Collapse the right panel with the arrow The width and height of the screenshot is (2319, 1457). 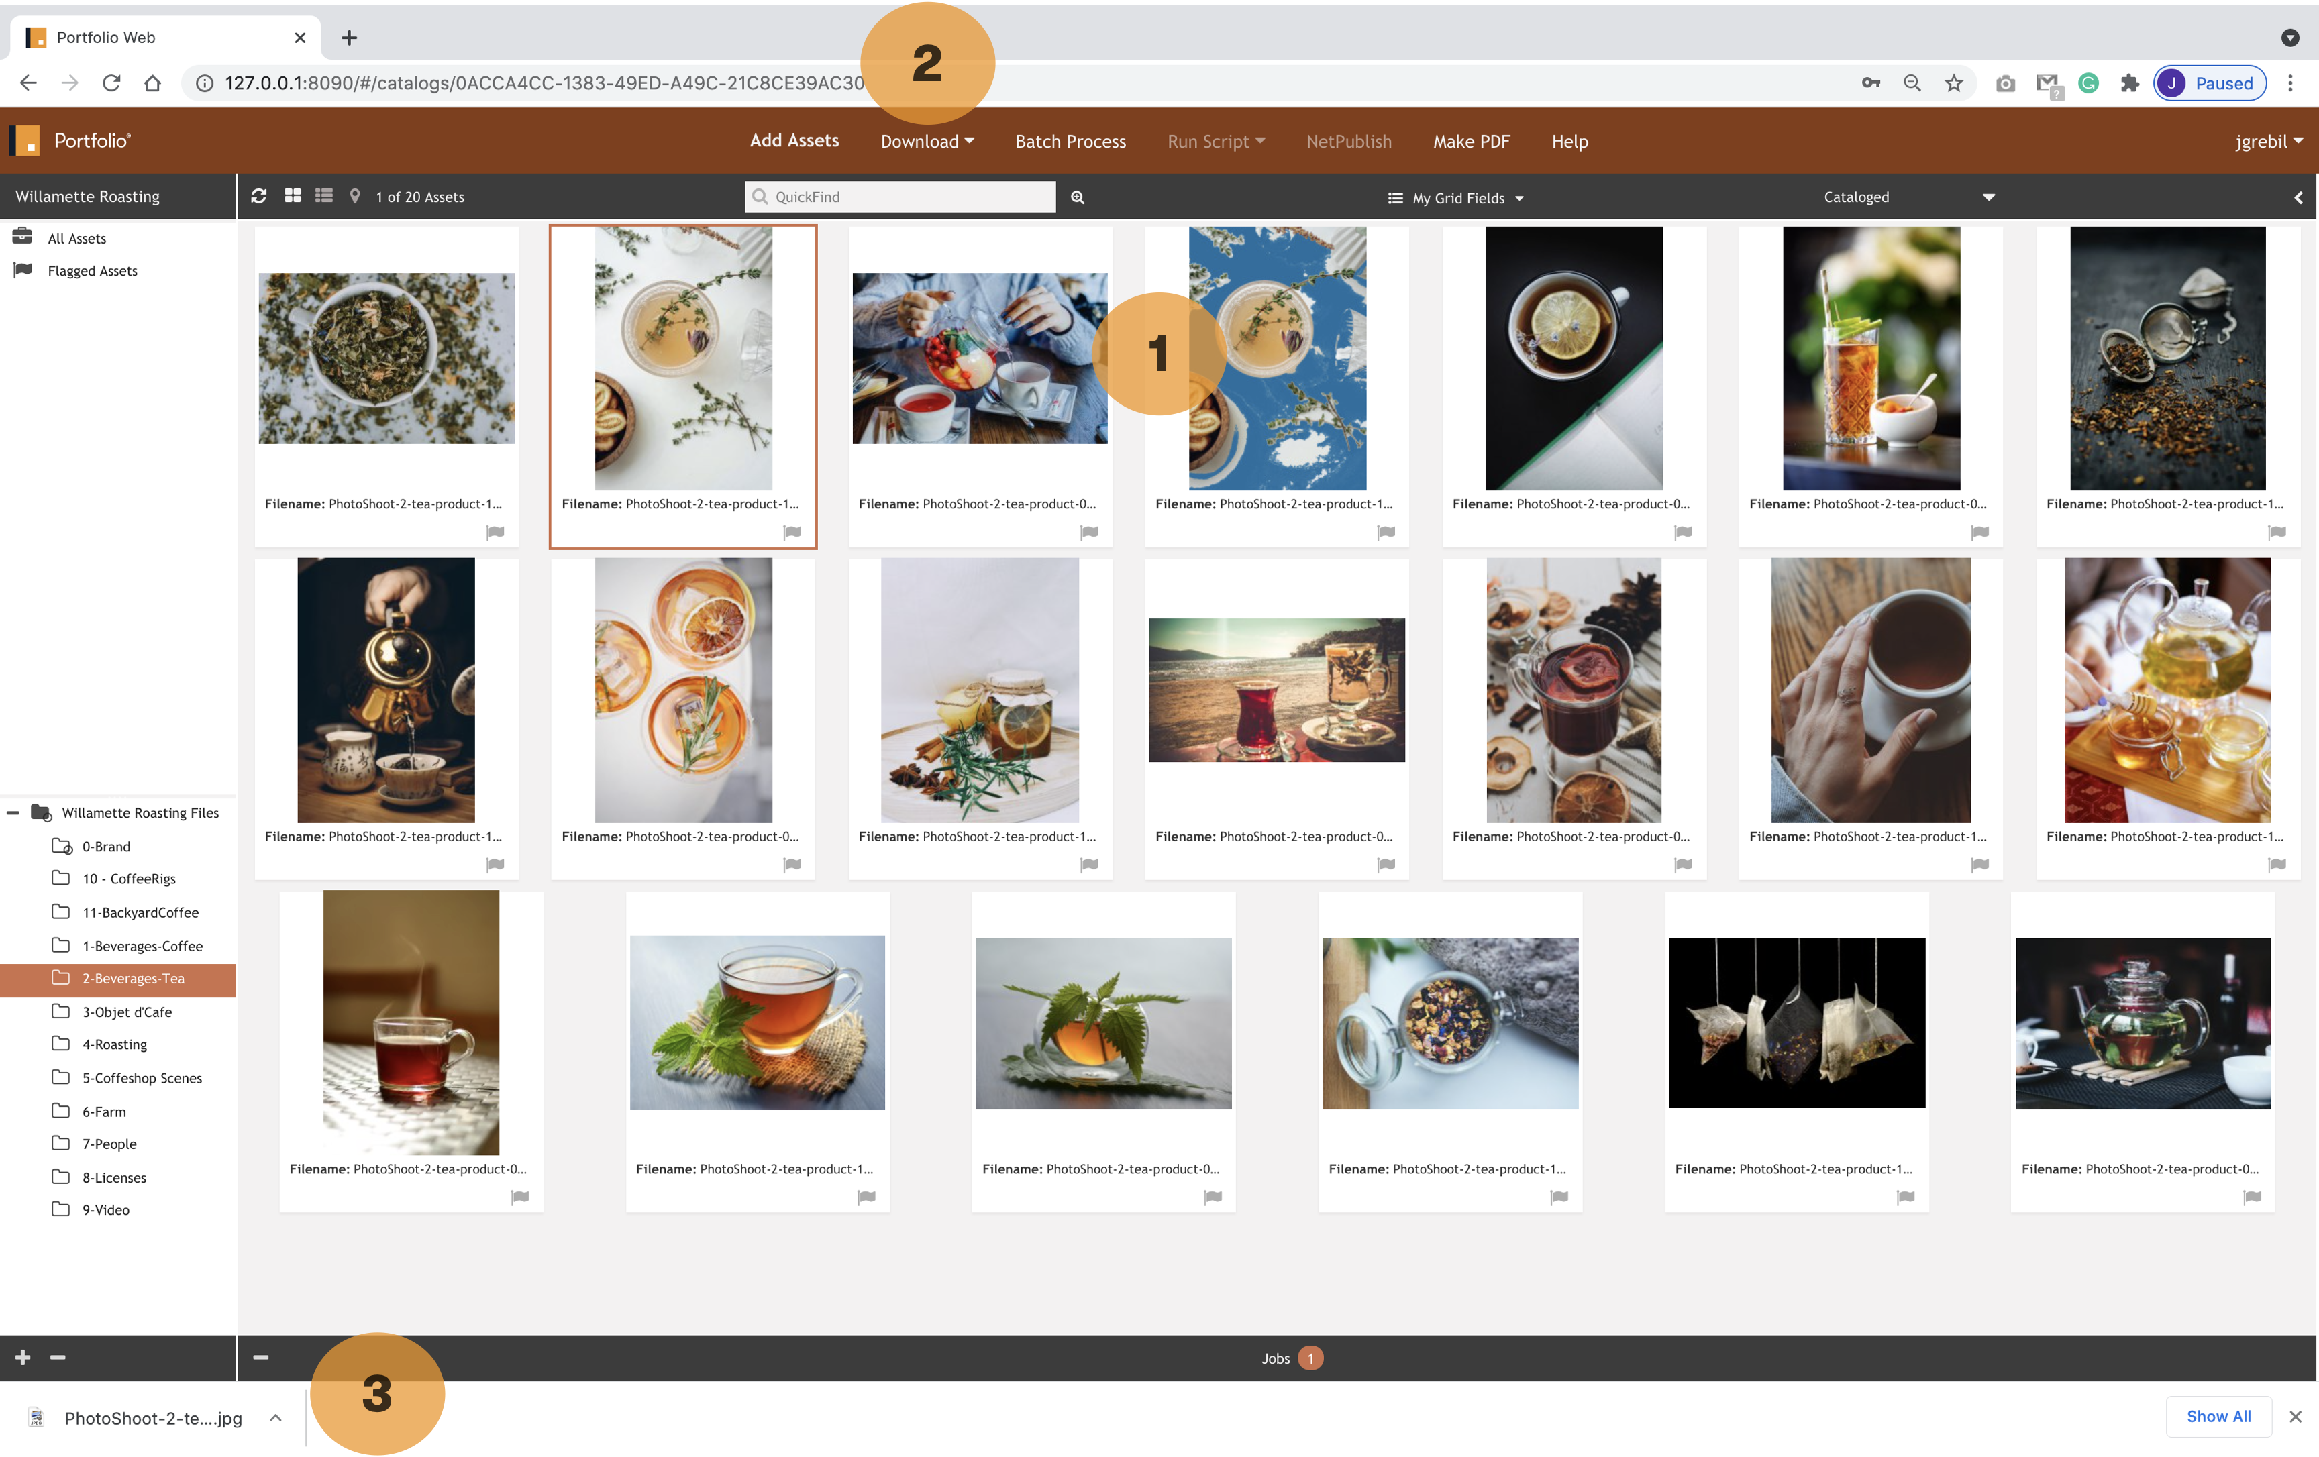click(2299, 197)
